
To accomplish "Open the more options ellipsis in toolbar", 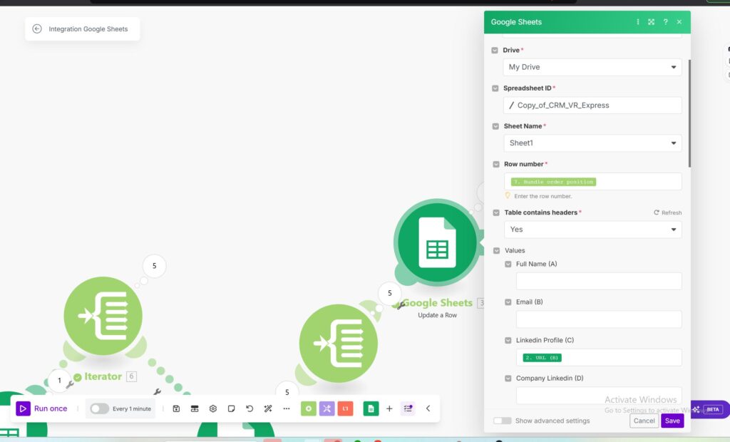I will tap(287, 408).
